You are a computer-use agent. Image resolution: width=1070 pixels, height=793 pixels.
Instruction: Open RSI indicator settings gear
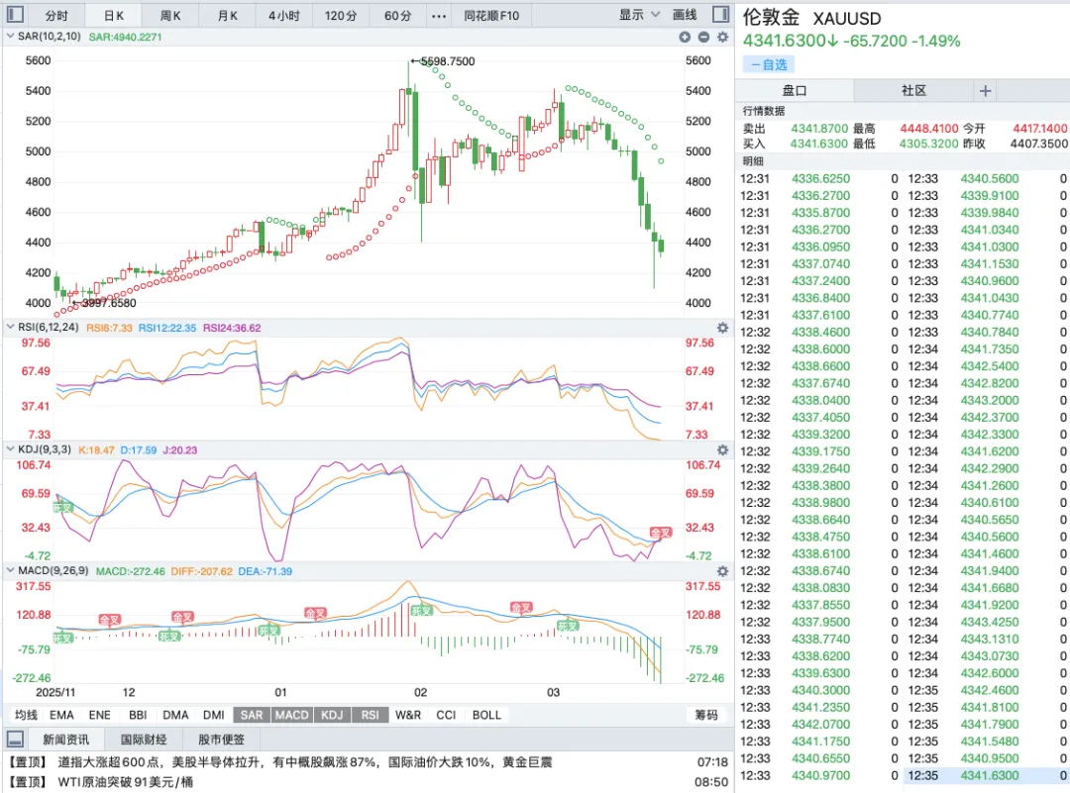[x=722, y=328]
